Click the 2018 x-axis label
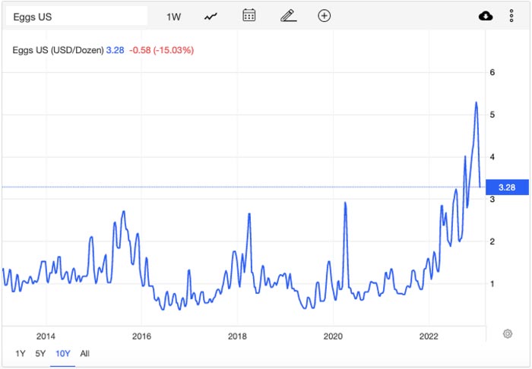 [237, 336]
